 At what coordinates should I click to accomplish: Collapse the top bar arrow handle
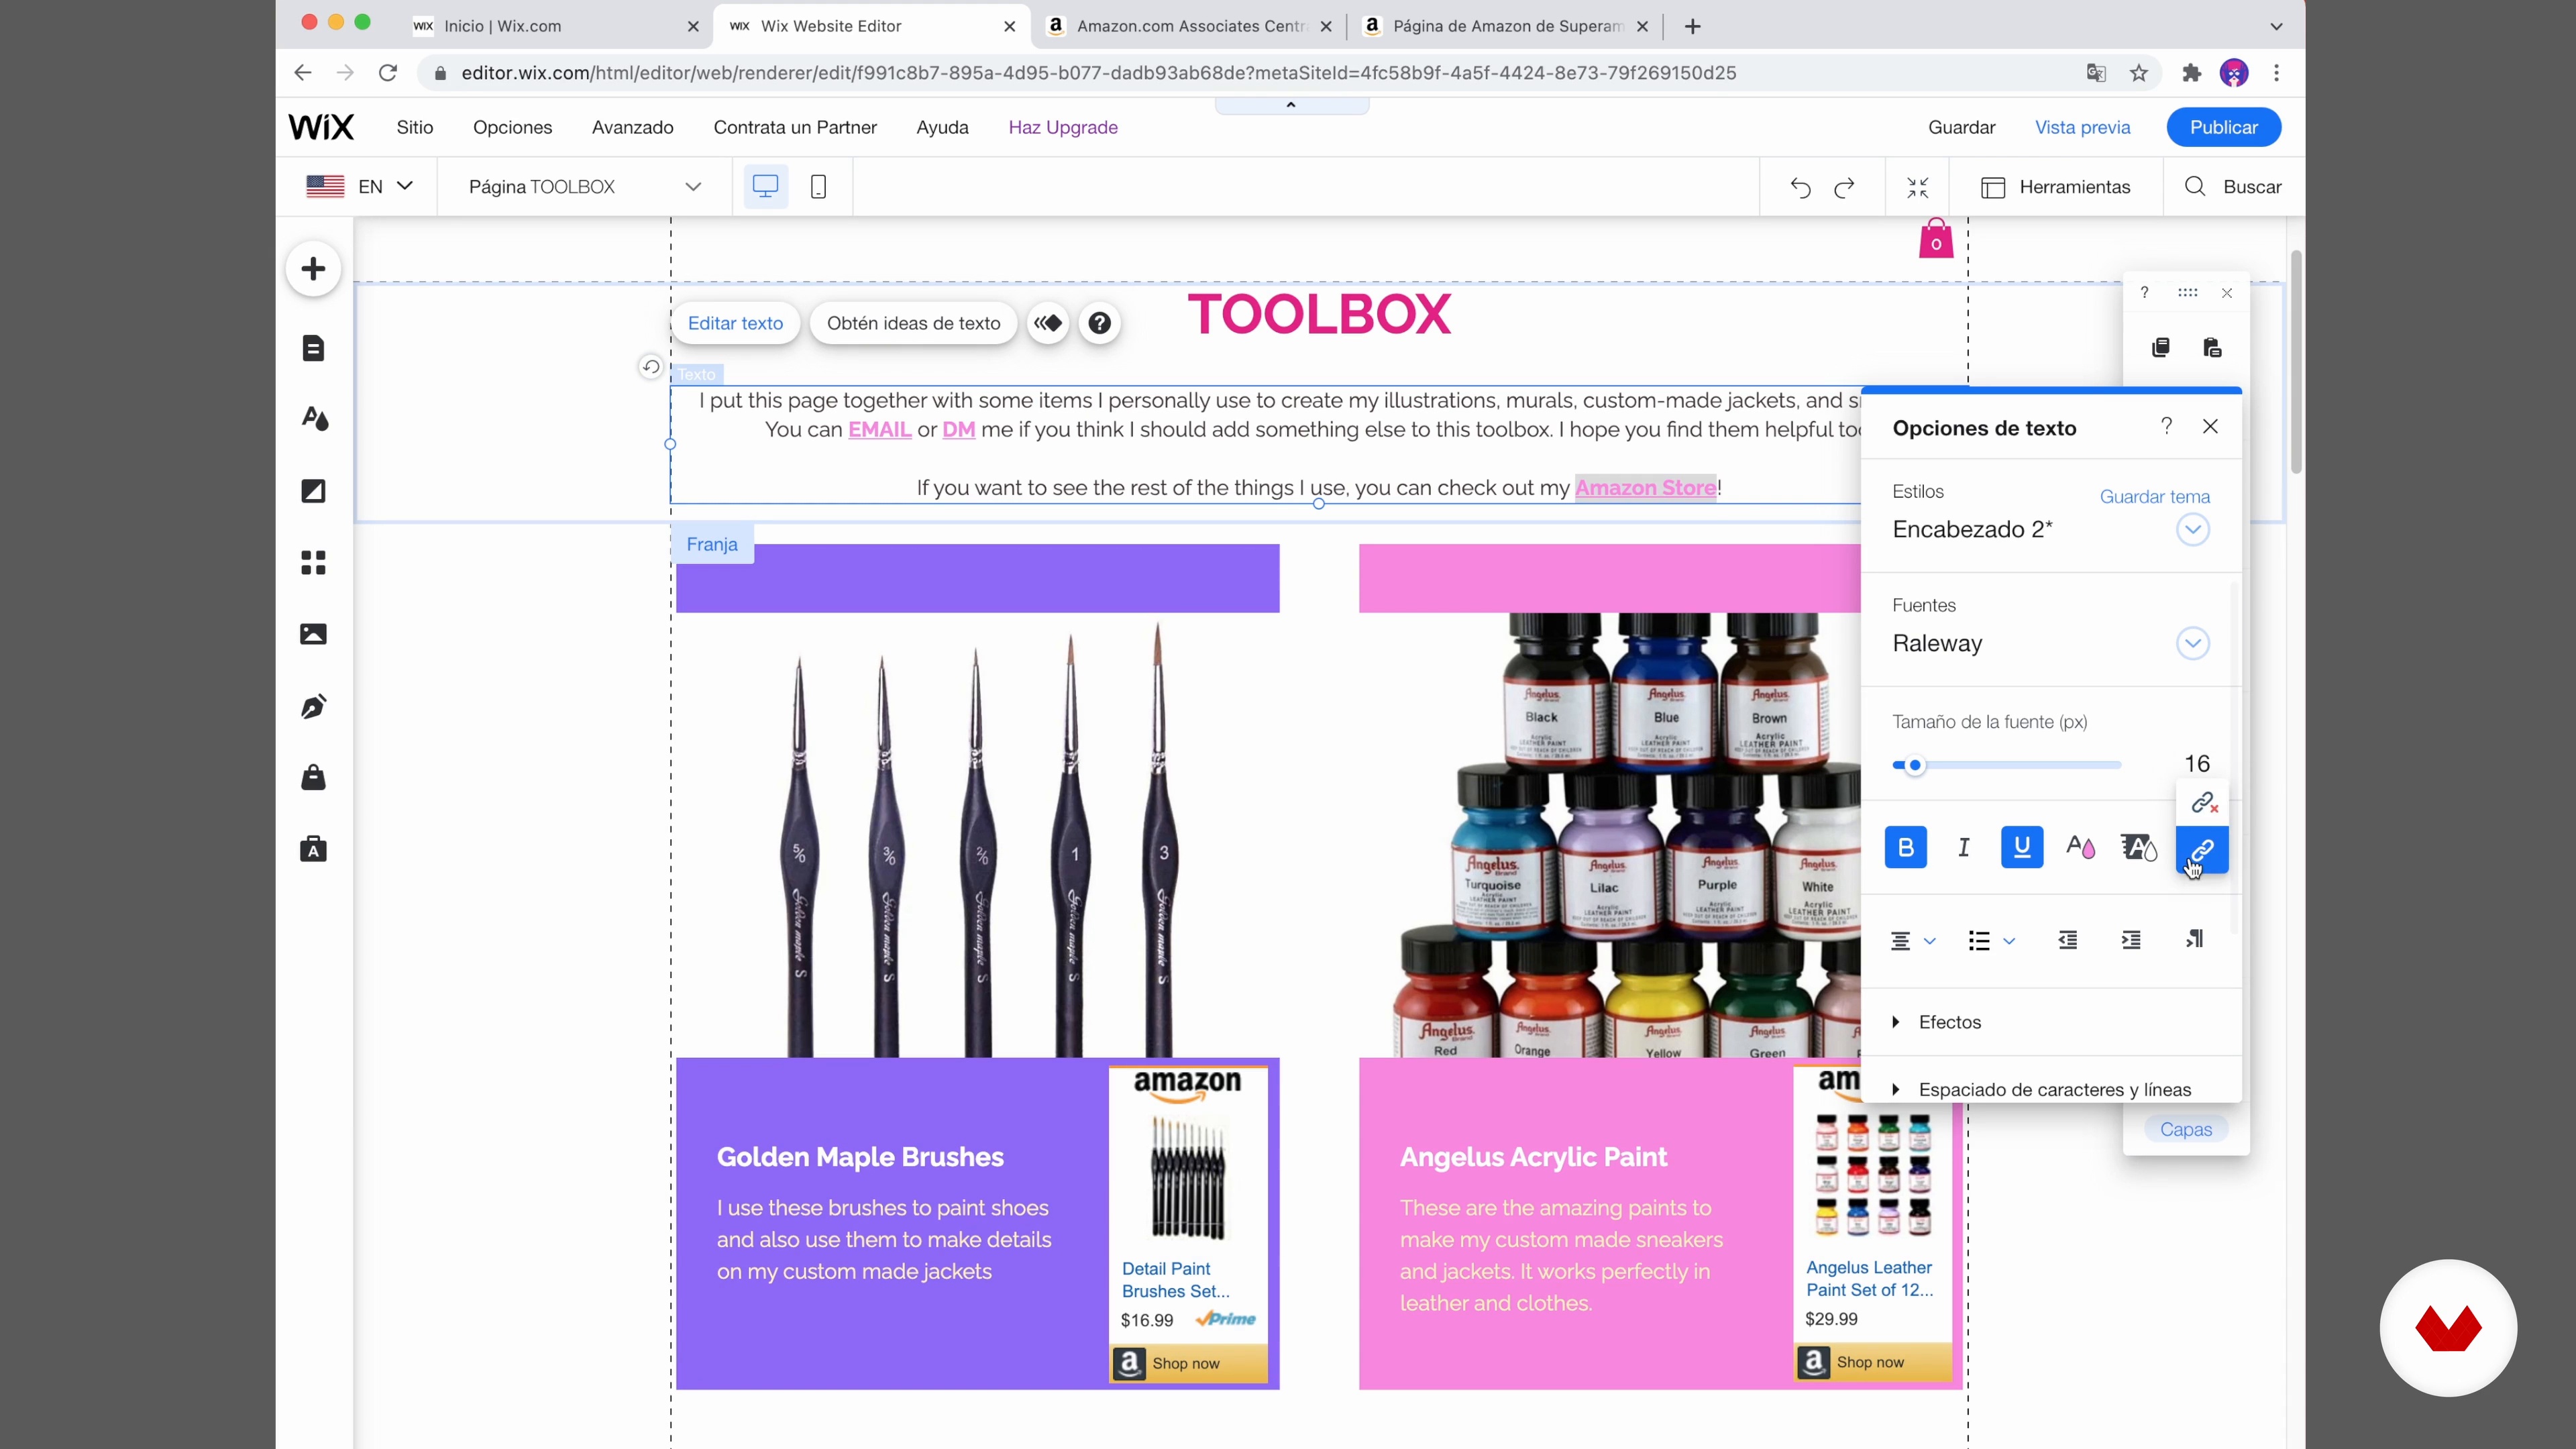(1291, 105)
